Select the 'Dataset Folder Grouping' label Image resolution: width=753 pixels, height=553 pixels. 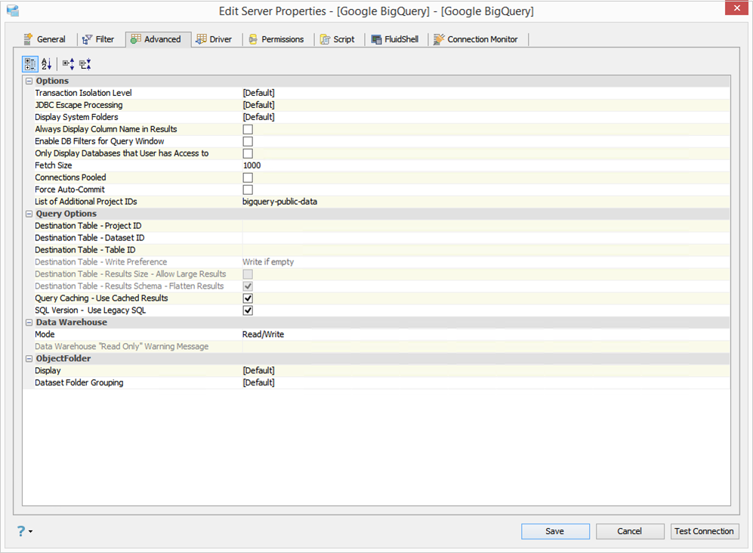point(79,382)
